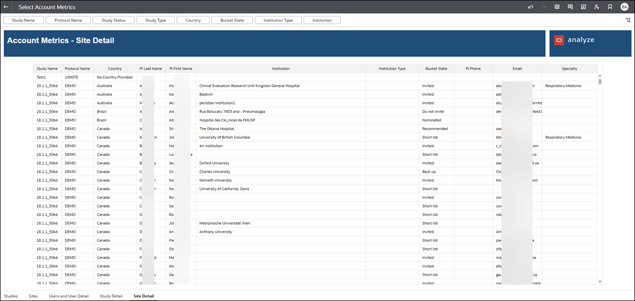This screenshot has width=635, height=301.
Task: Select the Site Detail tab
Action: [x=144, y=296]
